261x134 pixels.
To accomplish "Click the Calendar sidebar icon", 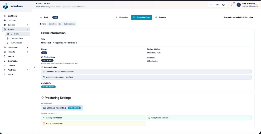I will coord(5,65).
